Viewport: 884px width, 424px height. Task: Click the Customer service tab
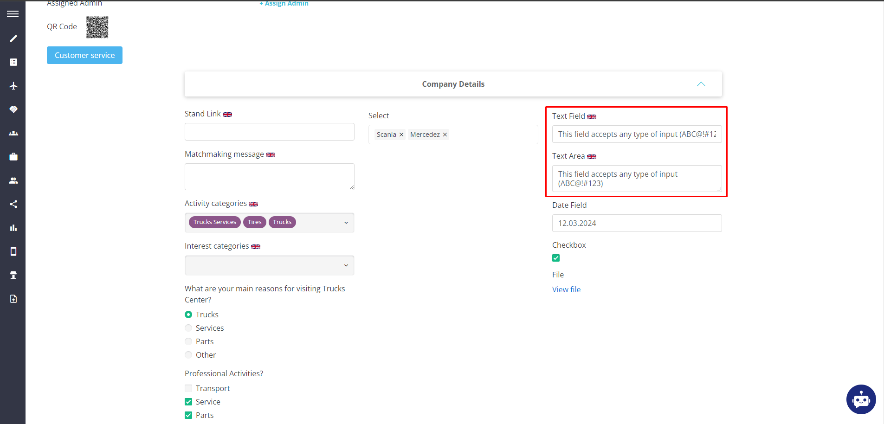point(84,55)
